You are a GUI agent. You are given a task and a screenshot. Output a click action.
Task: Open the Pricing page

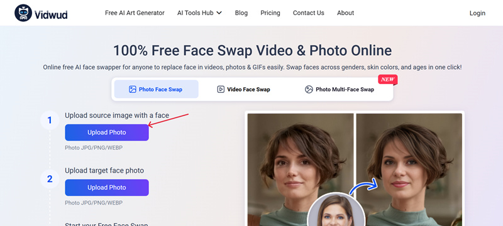[270, 13]
